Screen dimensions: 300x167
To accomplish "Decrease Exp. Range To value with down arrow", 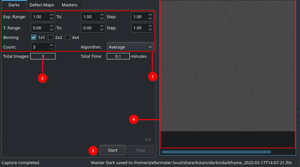I will [x=102, y=18].
